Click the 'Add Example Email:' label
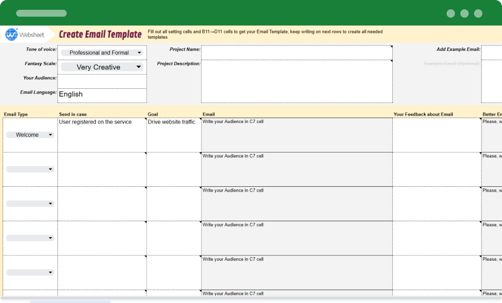Screen dimensions: 502x303 coord(458,50)
